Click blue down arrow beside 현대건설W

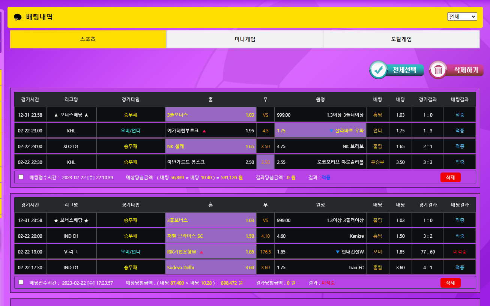click(x=338, y=252)
